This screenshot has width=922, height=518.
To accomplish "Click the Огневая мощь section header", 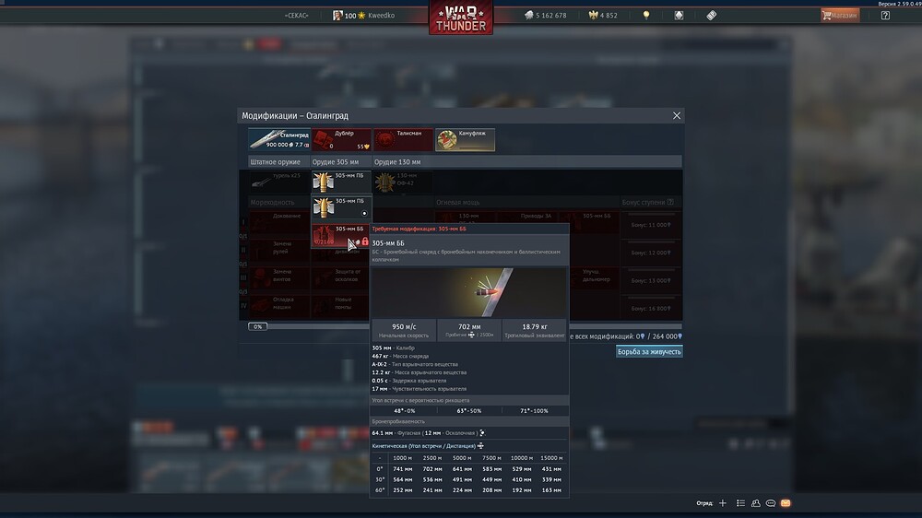I will [x=458, y=202].
